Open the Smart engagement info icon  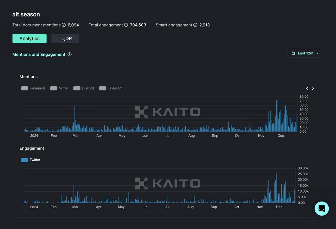point(195,25)
